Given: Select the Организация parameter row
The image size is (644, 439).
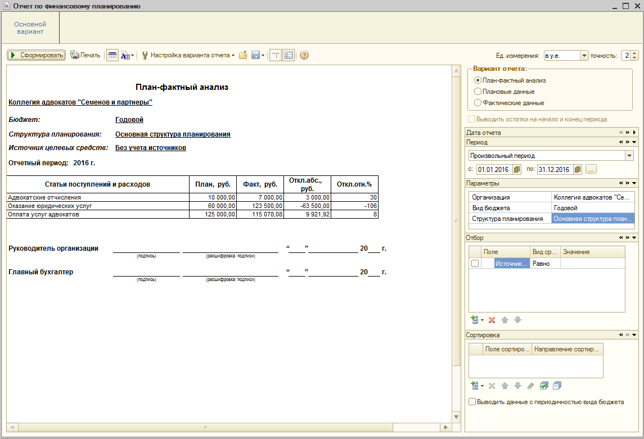Looking at the screenshot, I should coord(551,197).
